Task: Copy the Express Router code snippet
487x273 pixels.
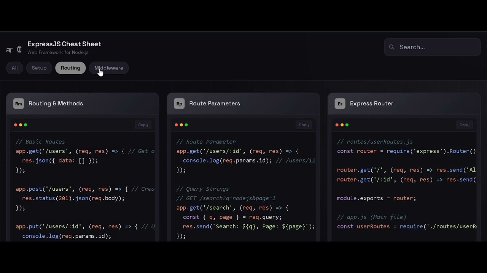Action: pyautogui.click(x=465, y=125)
